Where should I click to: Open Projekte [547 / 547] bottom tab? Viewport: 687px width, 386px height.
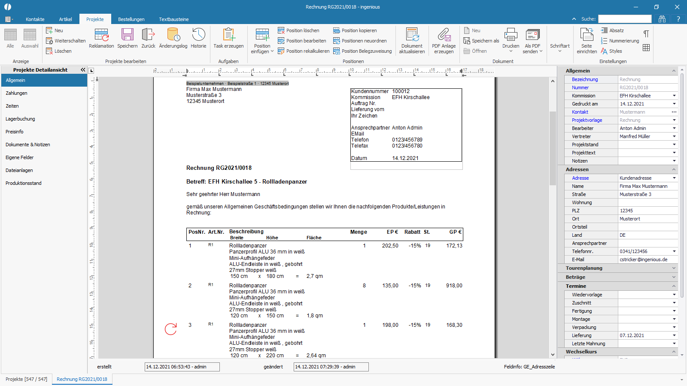click(x=26, y=379)
